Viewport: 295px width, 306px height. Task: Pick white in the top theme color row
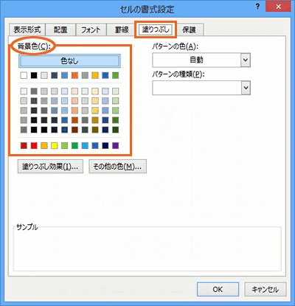tap(24, 75)
